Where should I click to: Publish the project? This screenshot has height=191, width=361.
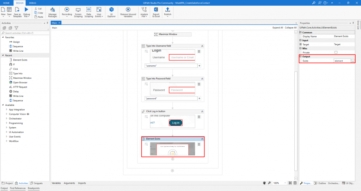point(167,12)
